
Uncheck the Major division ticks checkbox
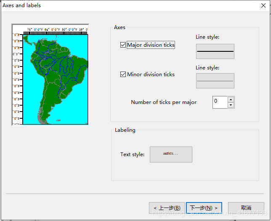pos(123,45)
